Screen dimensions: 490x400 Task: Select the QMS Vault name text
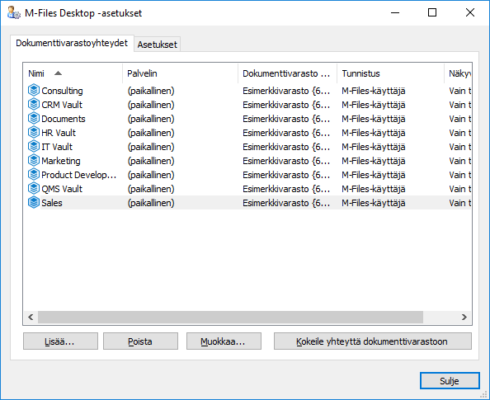[62, 189]
